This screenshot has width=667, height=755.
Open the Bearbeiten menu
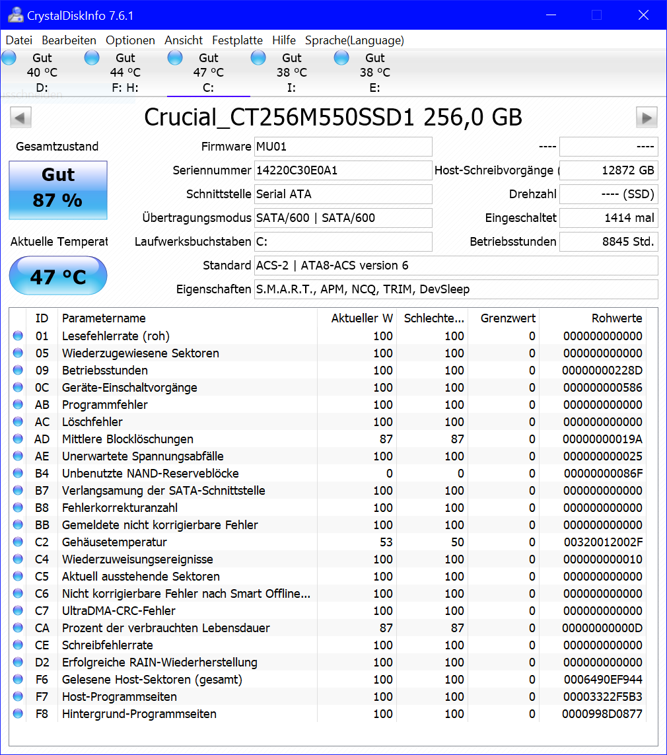pos(69,40)
